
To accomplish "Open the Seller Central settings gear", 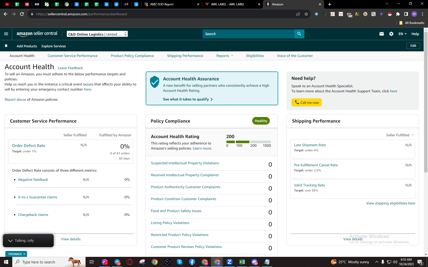I will point(391,34).
